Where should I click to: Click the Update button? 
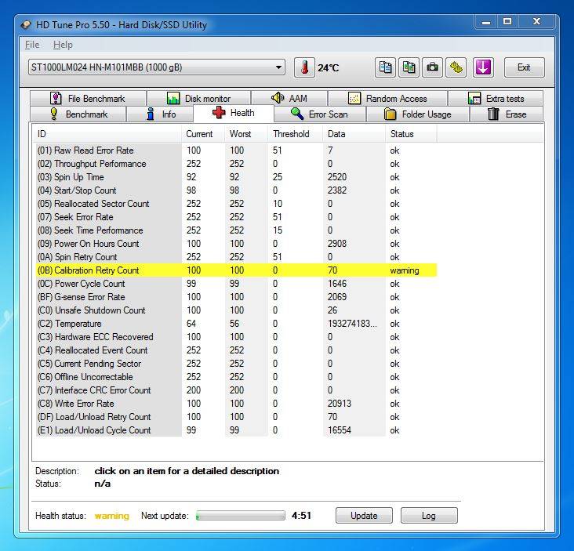click(364, 516)
